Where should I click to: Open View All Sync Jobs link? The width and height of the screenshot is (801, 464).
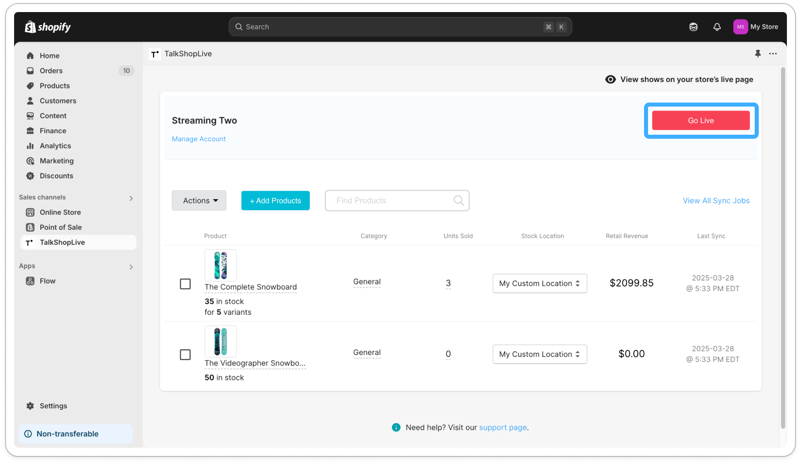coord(716,201)
